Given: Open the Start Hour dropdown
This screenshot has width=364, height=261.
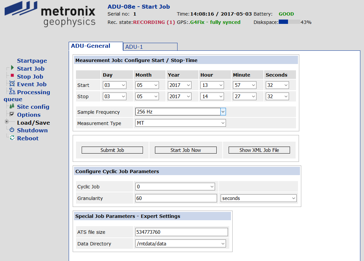Looking at the screenshot, I should [x=212, y=85].
